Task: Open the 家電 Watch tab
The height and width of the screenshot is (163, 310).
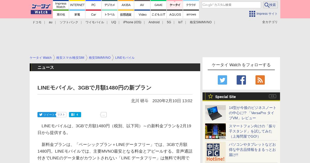Action: point(77,14)
